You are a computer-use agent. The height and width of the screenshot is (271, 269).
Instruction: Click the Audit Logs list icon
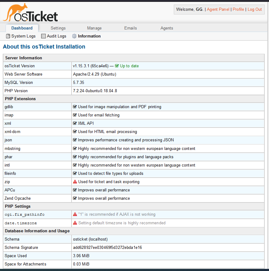pyautogui.click(x=43, y=36)
